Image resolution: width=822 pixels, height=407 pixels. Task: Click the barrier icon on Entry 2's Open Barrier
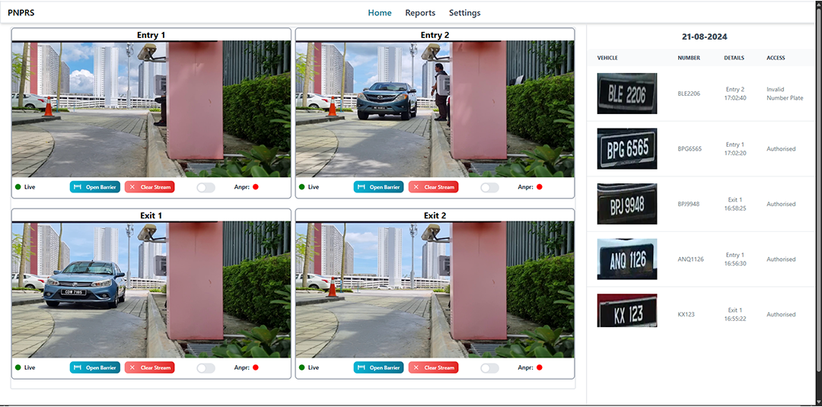coord(362,187)
